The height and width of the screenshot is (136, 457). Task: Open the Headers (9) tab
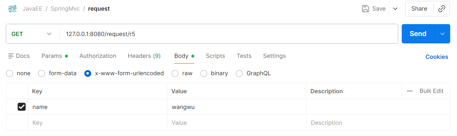pos(144,56)
